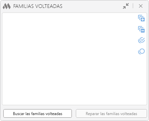The height and width of the screenshot is (121, 149).
Task: Click the FAMILIAS VOLTEADAS title text
Action: coord(38,6)
